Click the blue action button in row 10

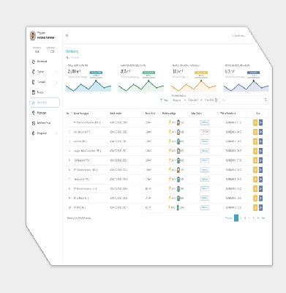pos(260,207)
